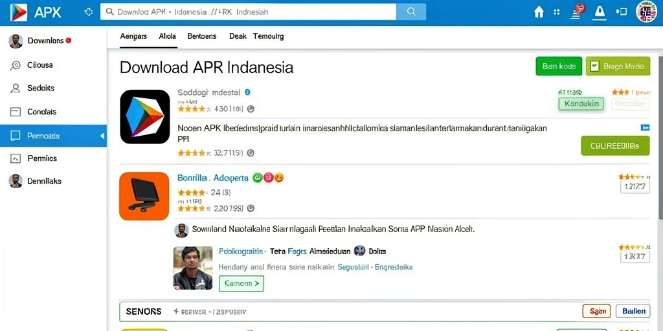Click the Download APR Indanesia heading
663x331 pixels.
pyautogui.click(x=207, y=67)
